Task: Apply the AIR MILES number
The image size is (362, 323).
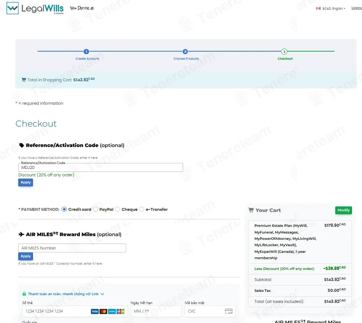Action: tap(26, 256)
